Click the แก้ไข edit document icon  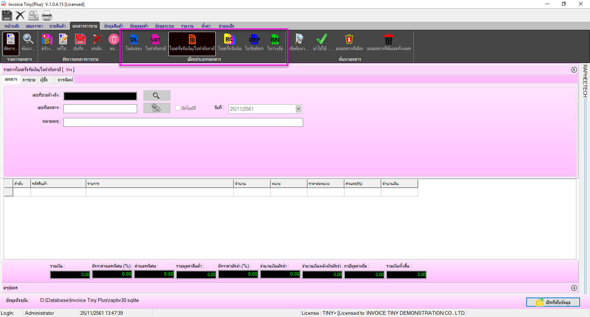click(x=63, y=43)
